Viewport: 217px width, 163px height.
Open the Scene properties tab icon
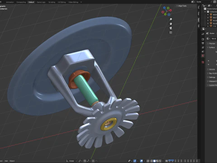[x=203, y=52]
